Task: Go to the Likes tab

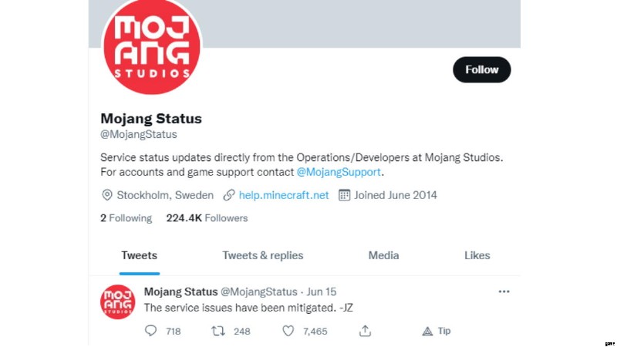Action: tap(477, 255)
